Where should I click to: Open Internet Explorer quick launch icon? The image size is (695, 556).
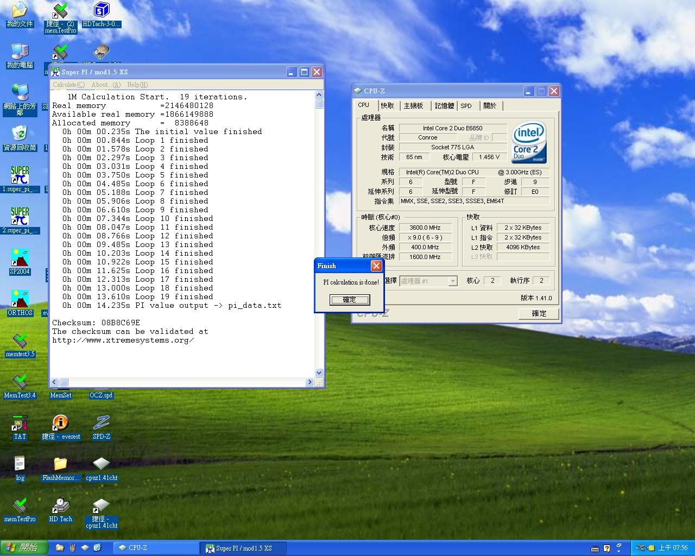coord(98,548)
